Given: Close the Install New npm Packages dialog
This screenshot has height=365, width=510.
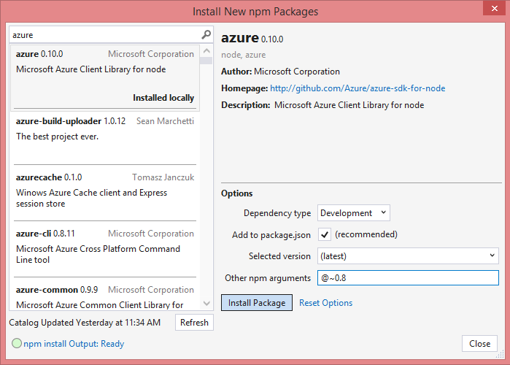Looking at the screenshot, I should [494, 8].
